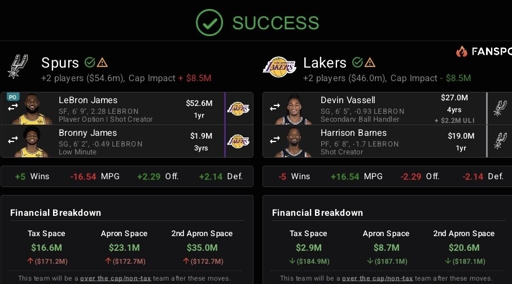Screen dimensions: 512x284
Task: Click the green check next to Lakers
Action: click(357, 62)
